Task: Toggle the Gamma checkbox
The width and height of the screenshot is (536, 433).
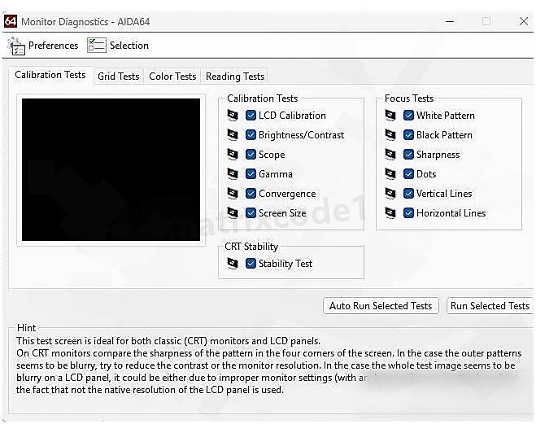Action: (x=251, y=173)
